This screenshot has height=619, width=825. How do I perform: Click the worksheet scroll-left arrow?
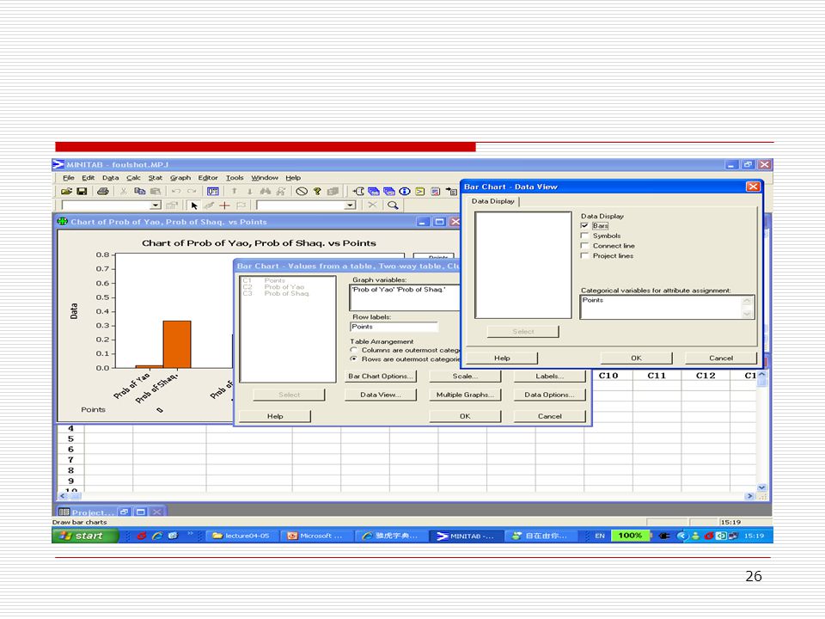coord(63,496)
